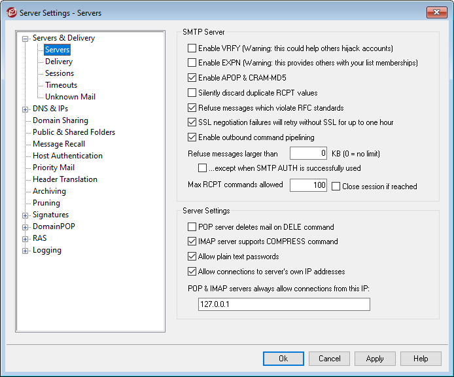Enable the VRFY checkbox
Screen dimensions: 454x377
coord(192,48)
